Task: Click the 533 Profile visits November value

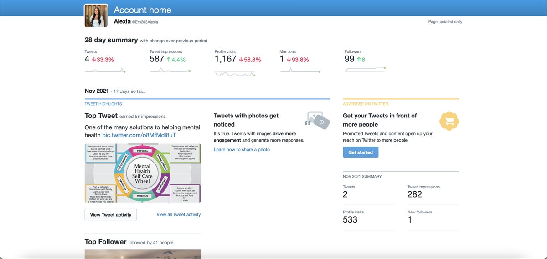Action: tap(350, 220)
